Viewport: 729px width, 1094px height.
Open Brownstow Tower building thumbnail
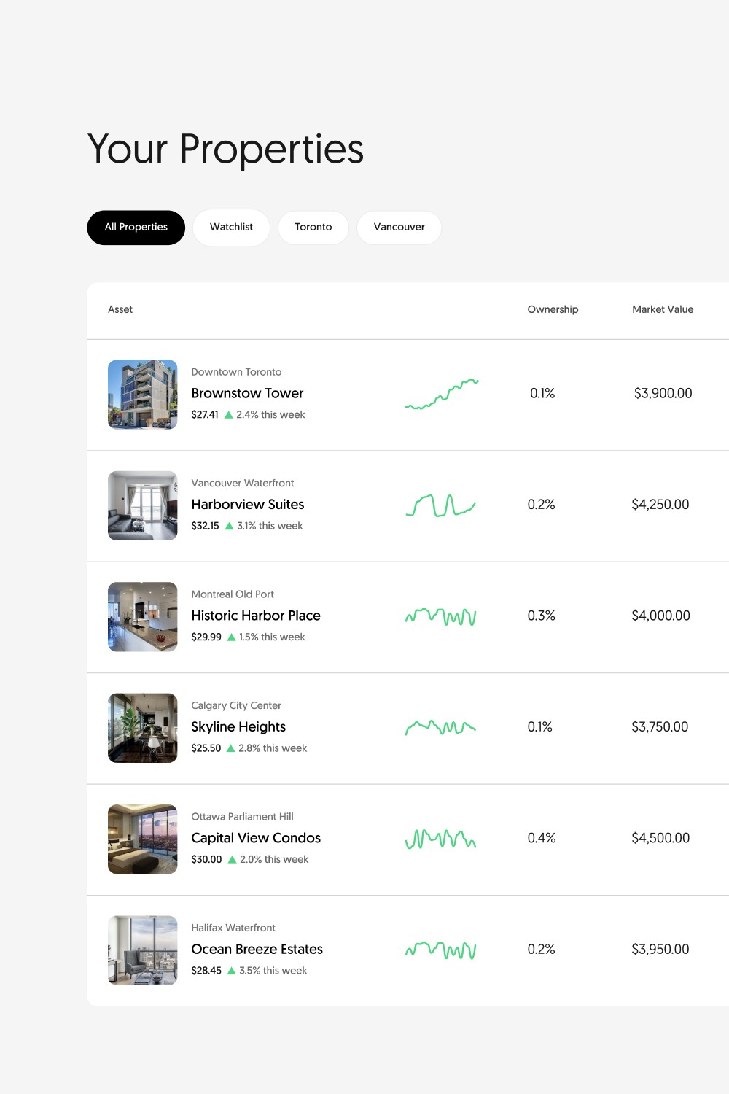[143, 395]
